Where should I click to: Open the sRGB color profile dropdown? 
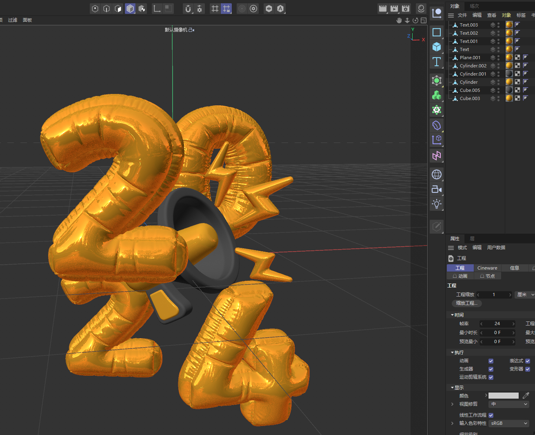pyautogui.click(x=508, y=424)
